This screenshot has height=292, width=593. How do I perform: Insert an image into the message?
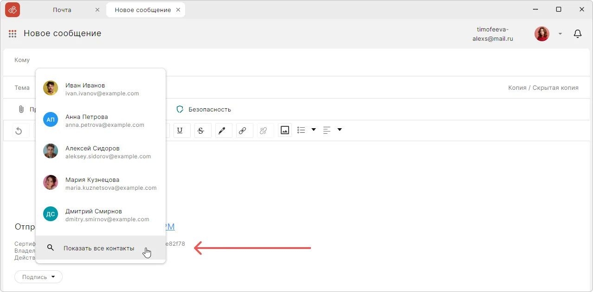point(285,130)
